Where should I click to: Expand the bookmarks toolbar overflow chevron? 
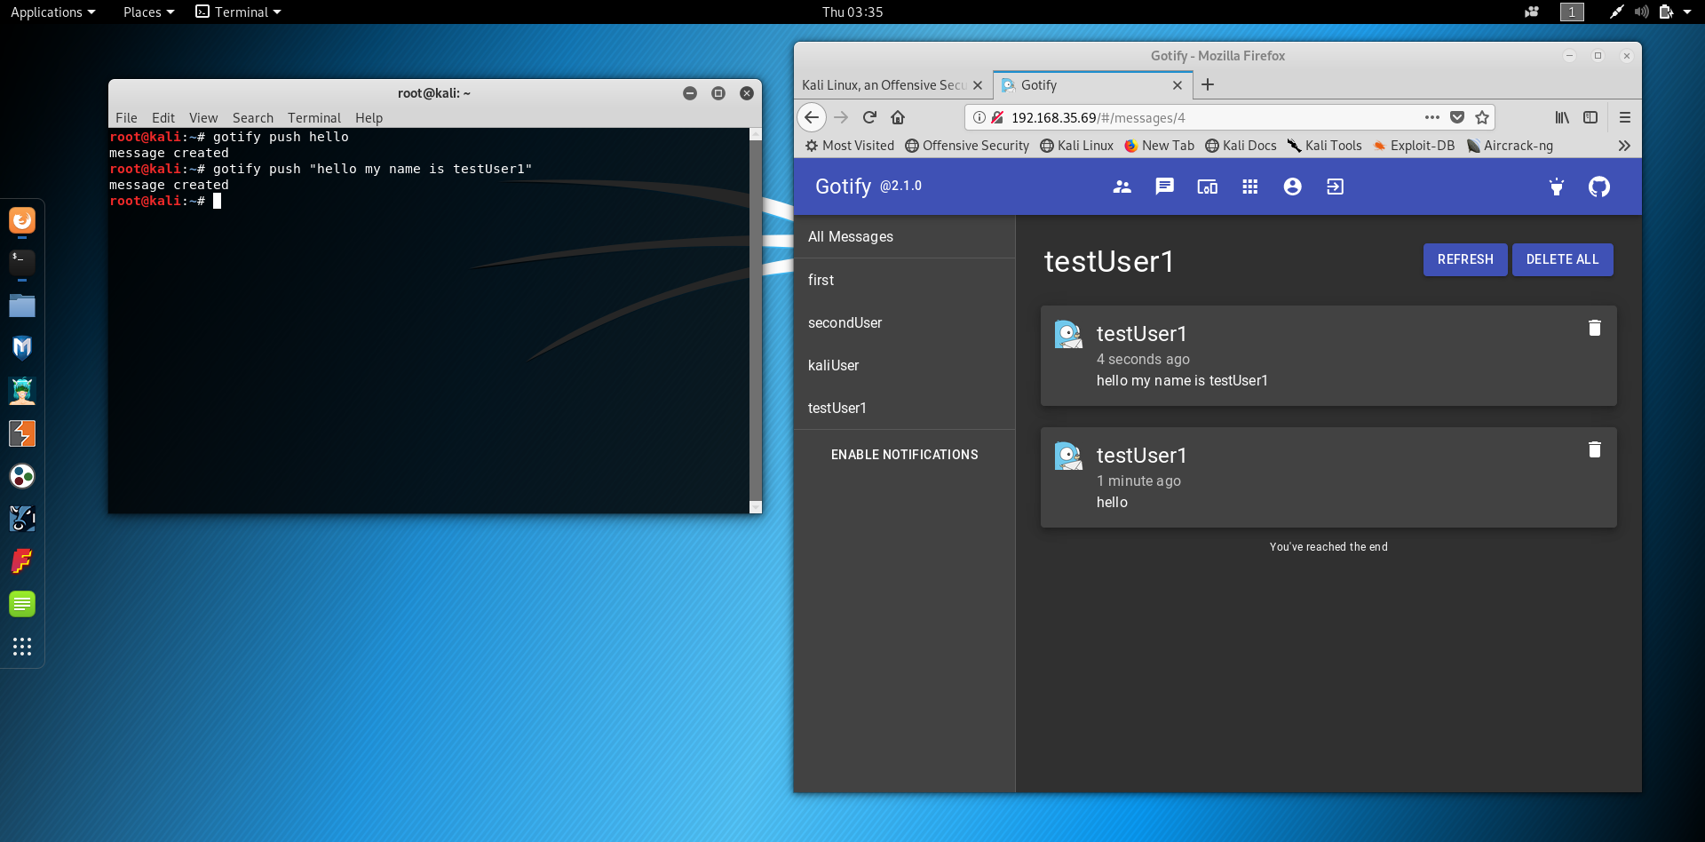tap(1623, 146)
